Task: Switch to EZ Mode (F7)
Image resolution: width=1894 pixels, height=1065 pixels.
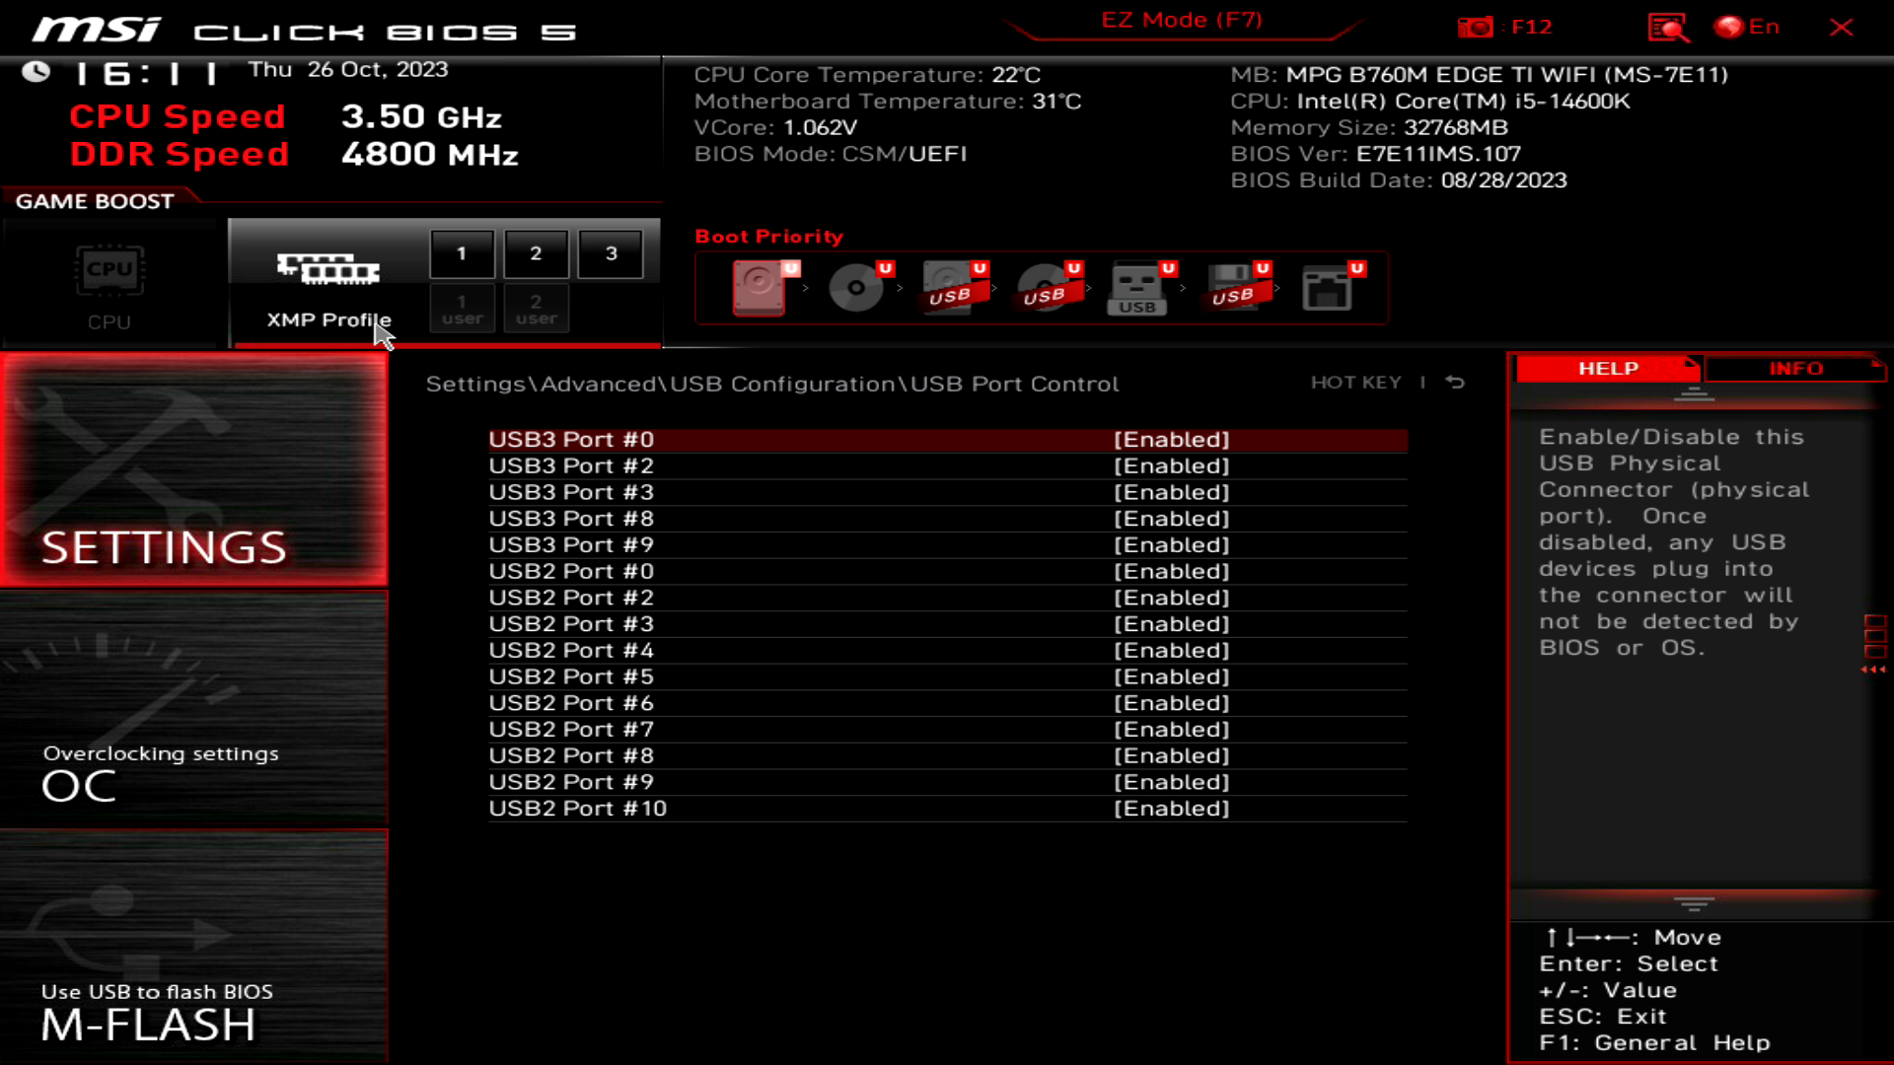Action: point(1181,21)
